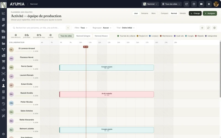Switch to Mois view
The width and height of the screenshot is (221, 138).
point(154,13)
